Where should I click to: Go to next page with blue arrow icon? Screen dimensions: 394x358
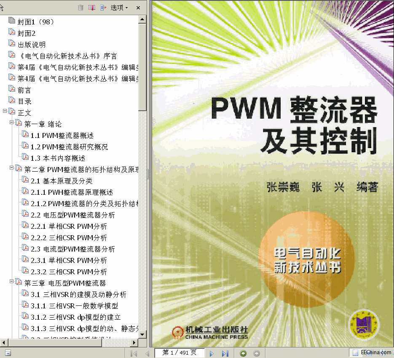pyautogui.click(x=212, y=353)
